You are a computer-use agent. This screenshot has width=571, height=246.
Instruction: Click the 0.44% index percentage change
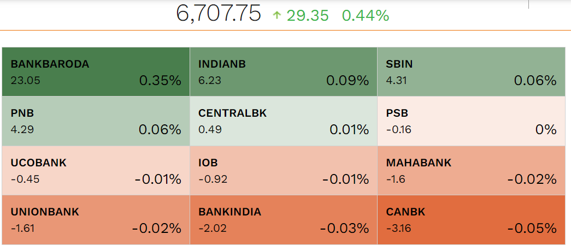366,16
